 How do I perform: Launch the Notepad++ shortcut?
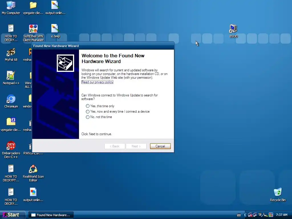[x=11, y=78]
